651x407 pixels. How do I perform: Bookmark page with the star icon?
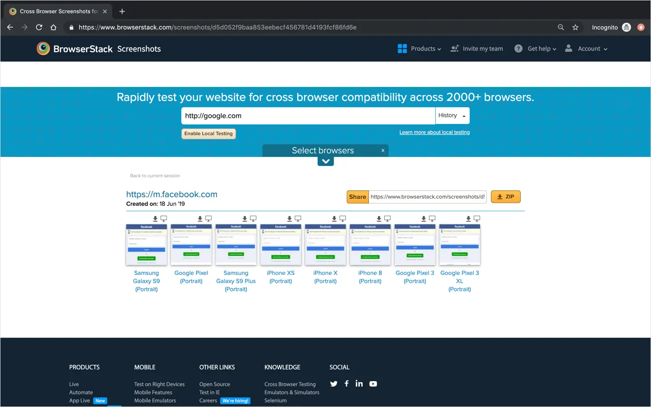pos(575,28)
